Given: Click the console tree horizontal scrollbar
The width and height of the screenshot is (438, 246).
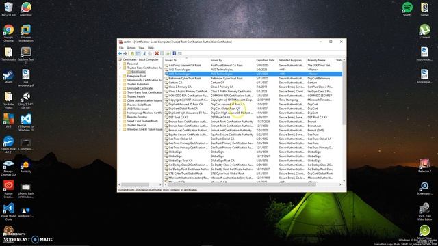Looking at the screenshot, I should coord(135,184).
